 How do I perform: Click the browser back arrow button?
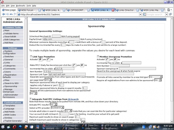point(3,14)
